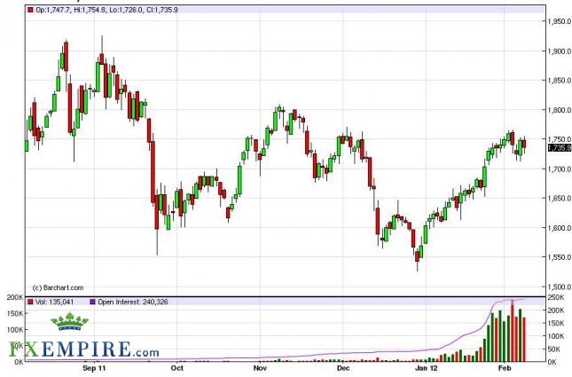Click the OHLC header line 'Op:1,747.7, Hi:1,754.8'
The height and width of the screenshot is (377, 572).
(x=107, y=10)
